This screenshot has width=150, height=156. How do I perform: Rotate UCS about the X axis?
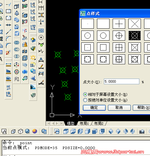click(33, 5)
